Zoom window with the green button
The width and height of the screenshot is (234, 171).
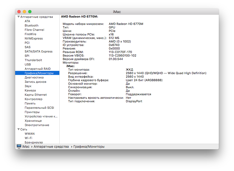point(30,12)
